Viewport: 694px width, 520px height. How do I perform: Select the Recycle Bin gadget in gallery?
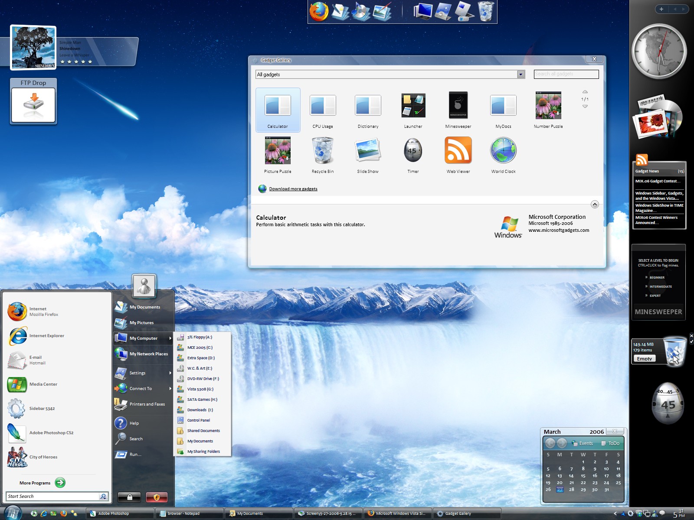click(323, 150)
